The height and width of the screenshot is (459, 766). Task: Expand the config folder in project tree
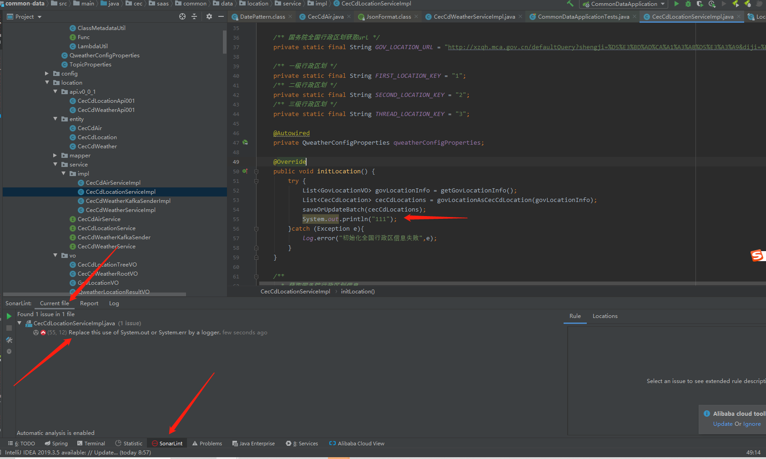tap(47, 73)
